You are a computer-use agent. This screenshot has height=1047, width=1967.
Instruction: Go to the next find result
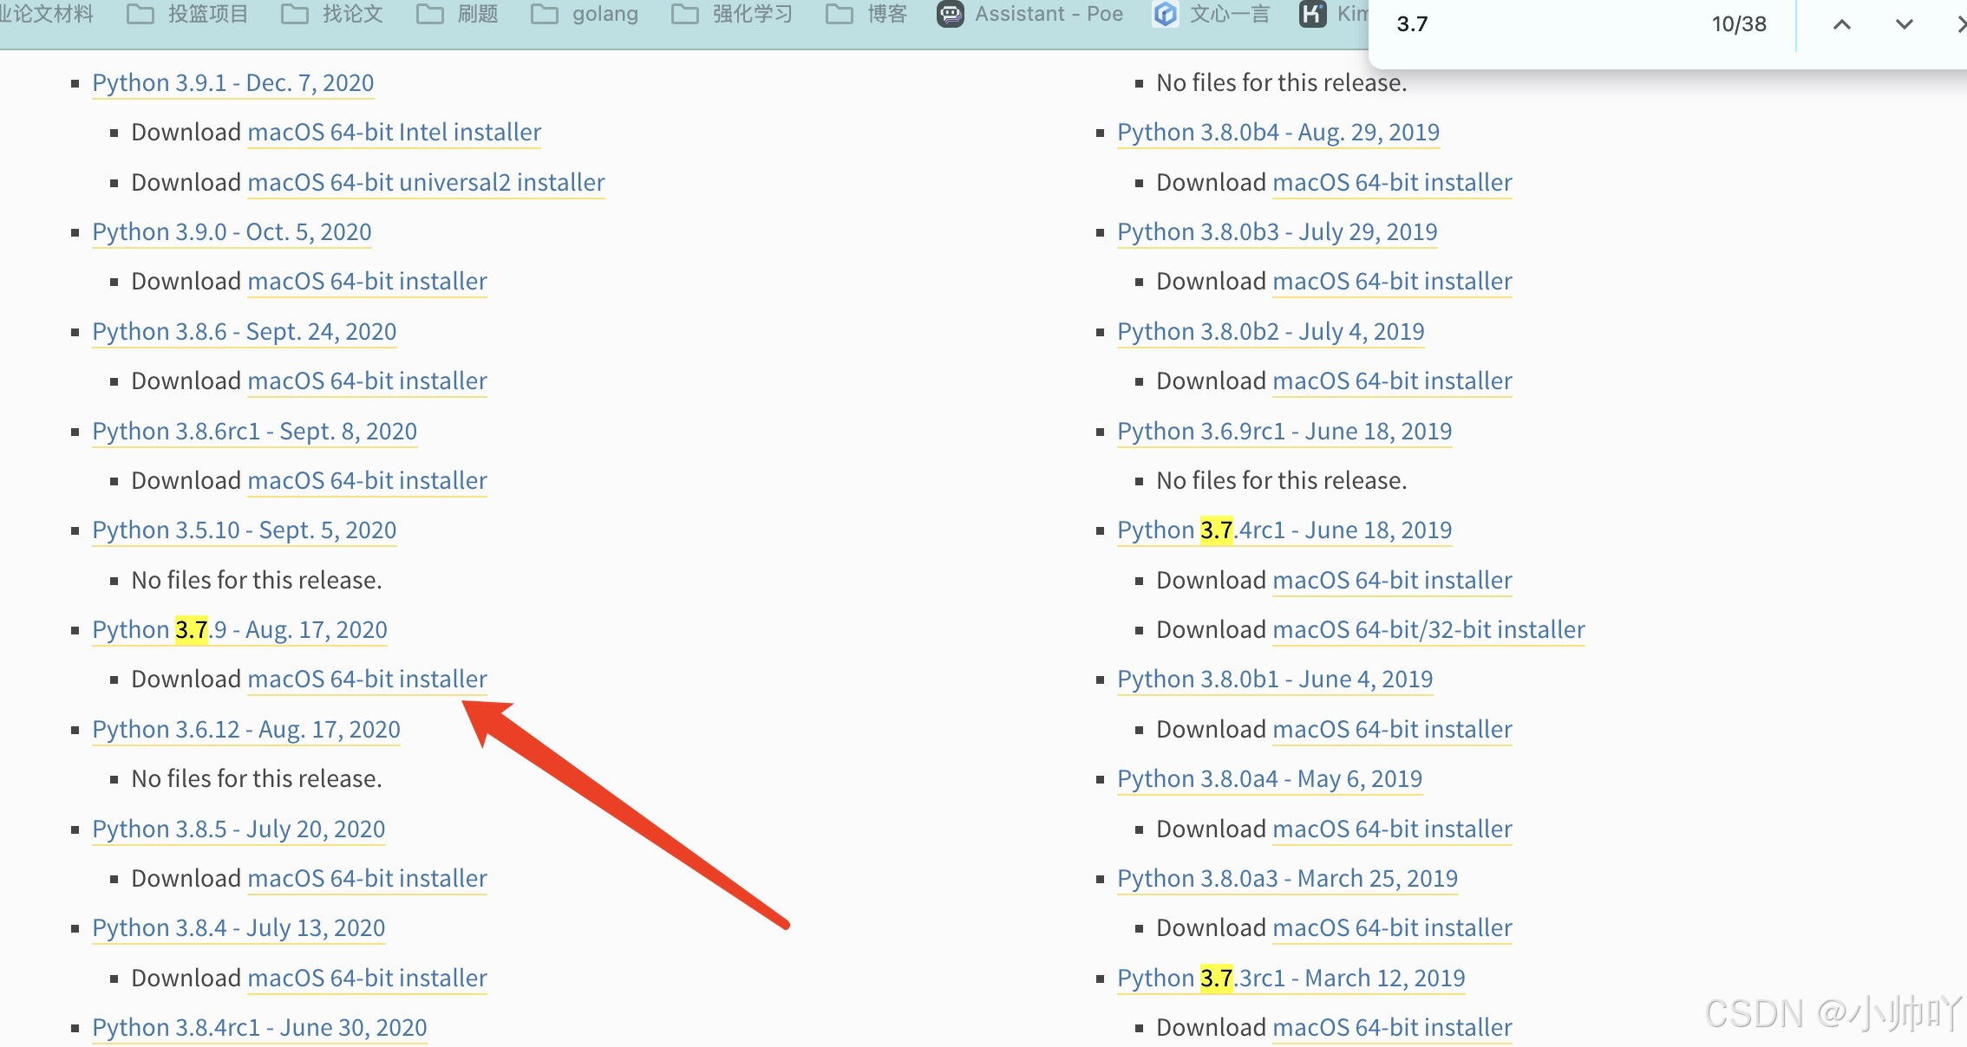(1904, 24)
